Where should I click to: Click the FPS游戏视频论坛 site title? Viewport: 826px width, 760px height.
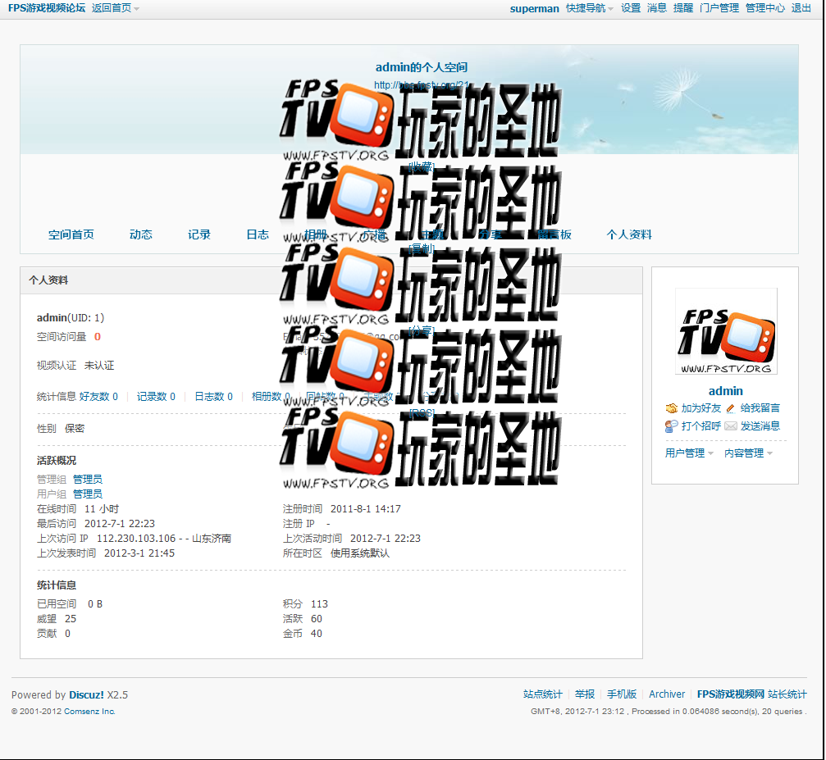pyautogui.click(x=47, y=8)
